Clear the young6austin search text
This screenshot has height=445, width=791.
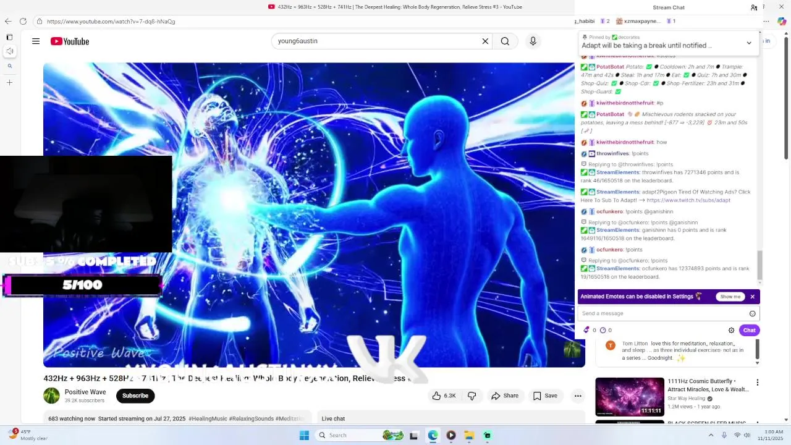(x=485, y=41)
